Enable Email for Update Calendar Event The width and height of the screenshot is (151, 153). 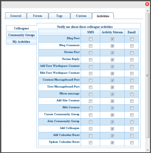click(132, 143)
